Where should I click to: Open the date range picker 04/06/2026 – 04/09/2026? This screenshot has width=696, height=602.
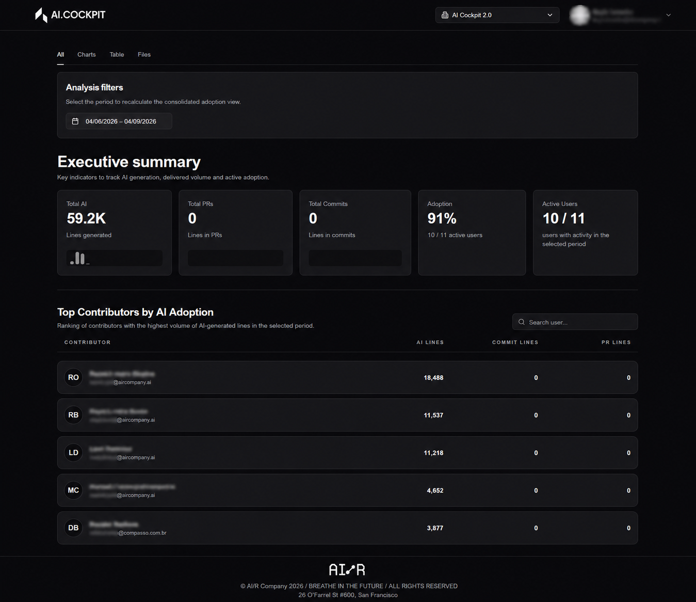119,121
